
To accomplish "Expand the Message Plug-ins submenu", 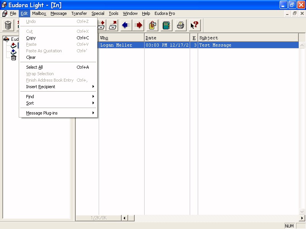I will point(58,113).
